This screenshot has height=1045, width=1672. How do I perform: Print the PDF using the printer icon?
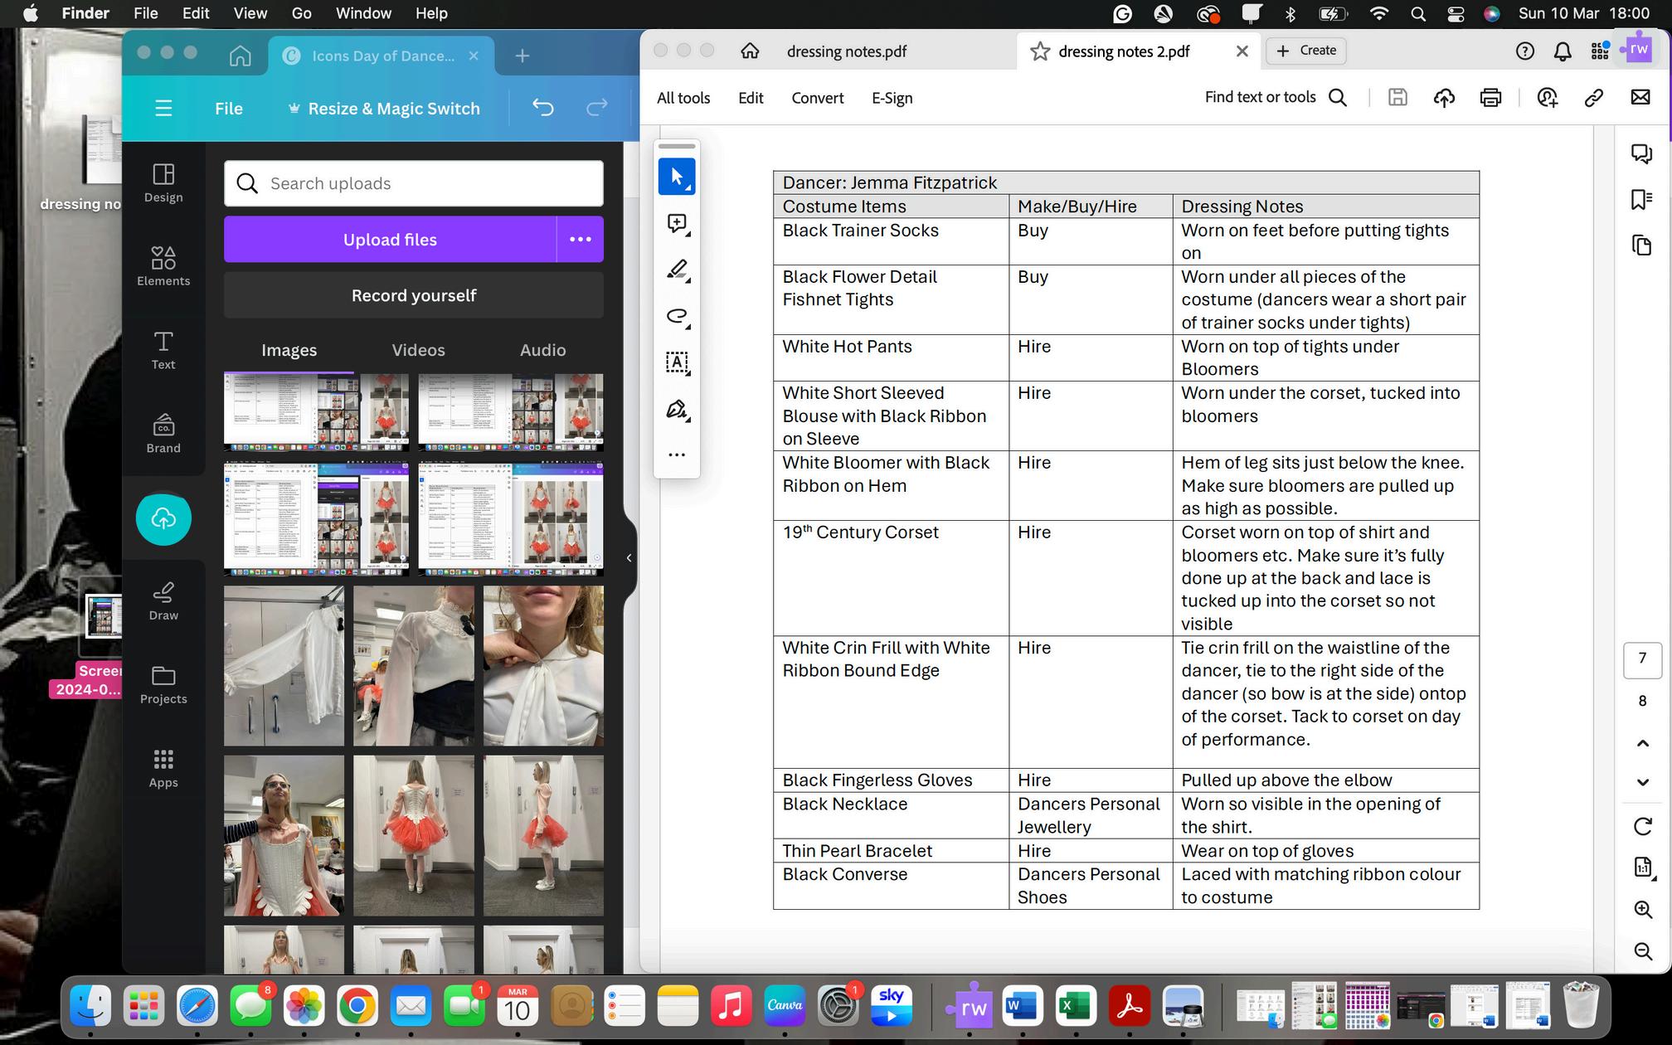[x=1490, y=98]
